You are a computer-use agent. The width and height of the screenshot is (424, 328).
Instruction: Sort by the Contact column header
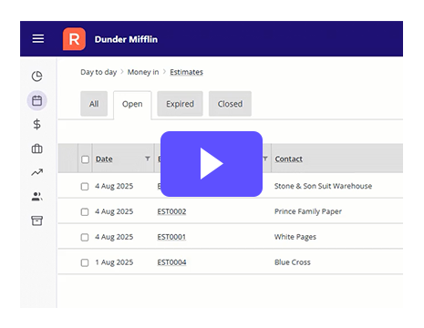point(288,159)
